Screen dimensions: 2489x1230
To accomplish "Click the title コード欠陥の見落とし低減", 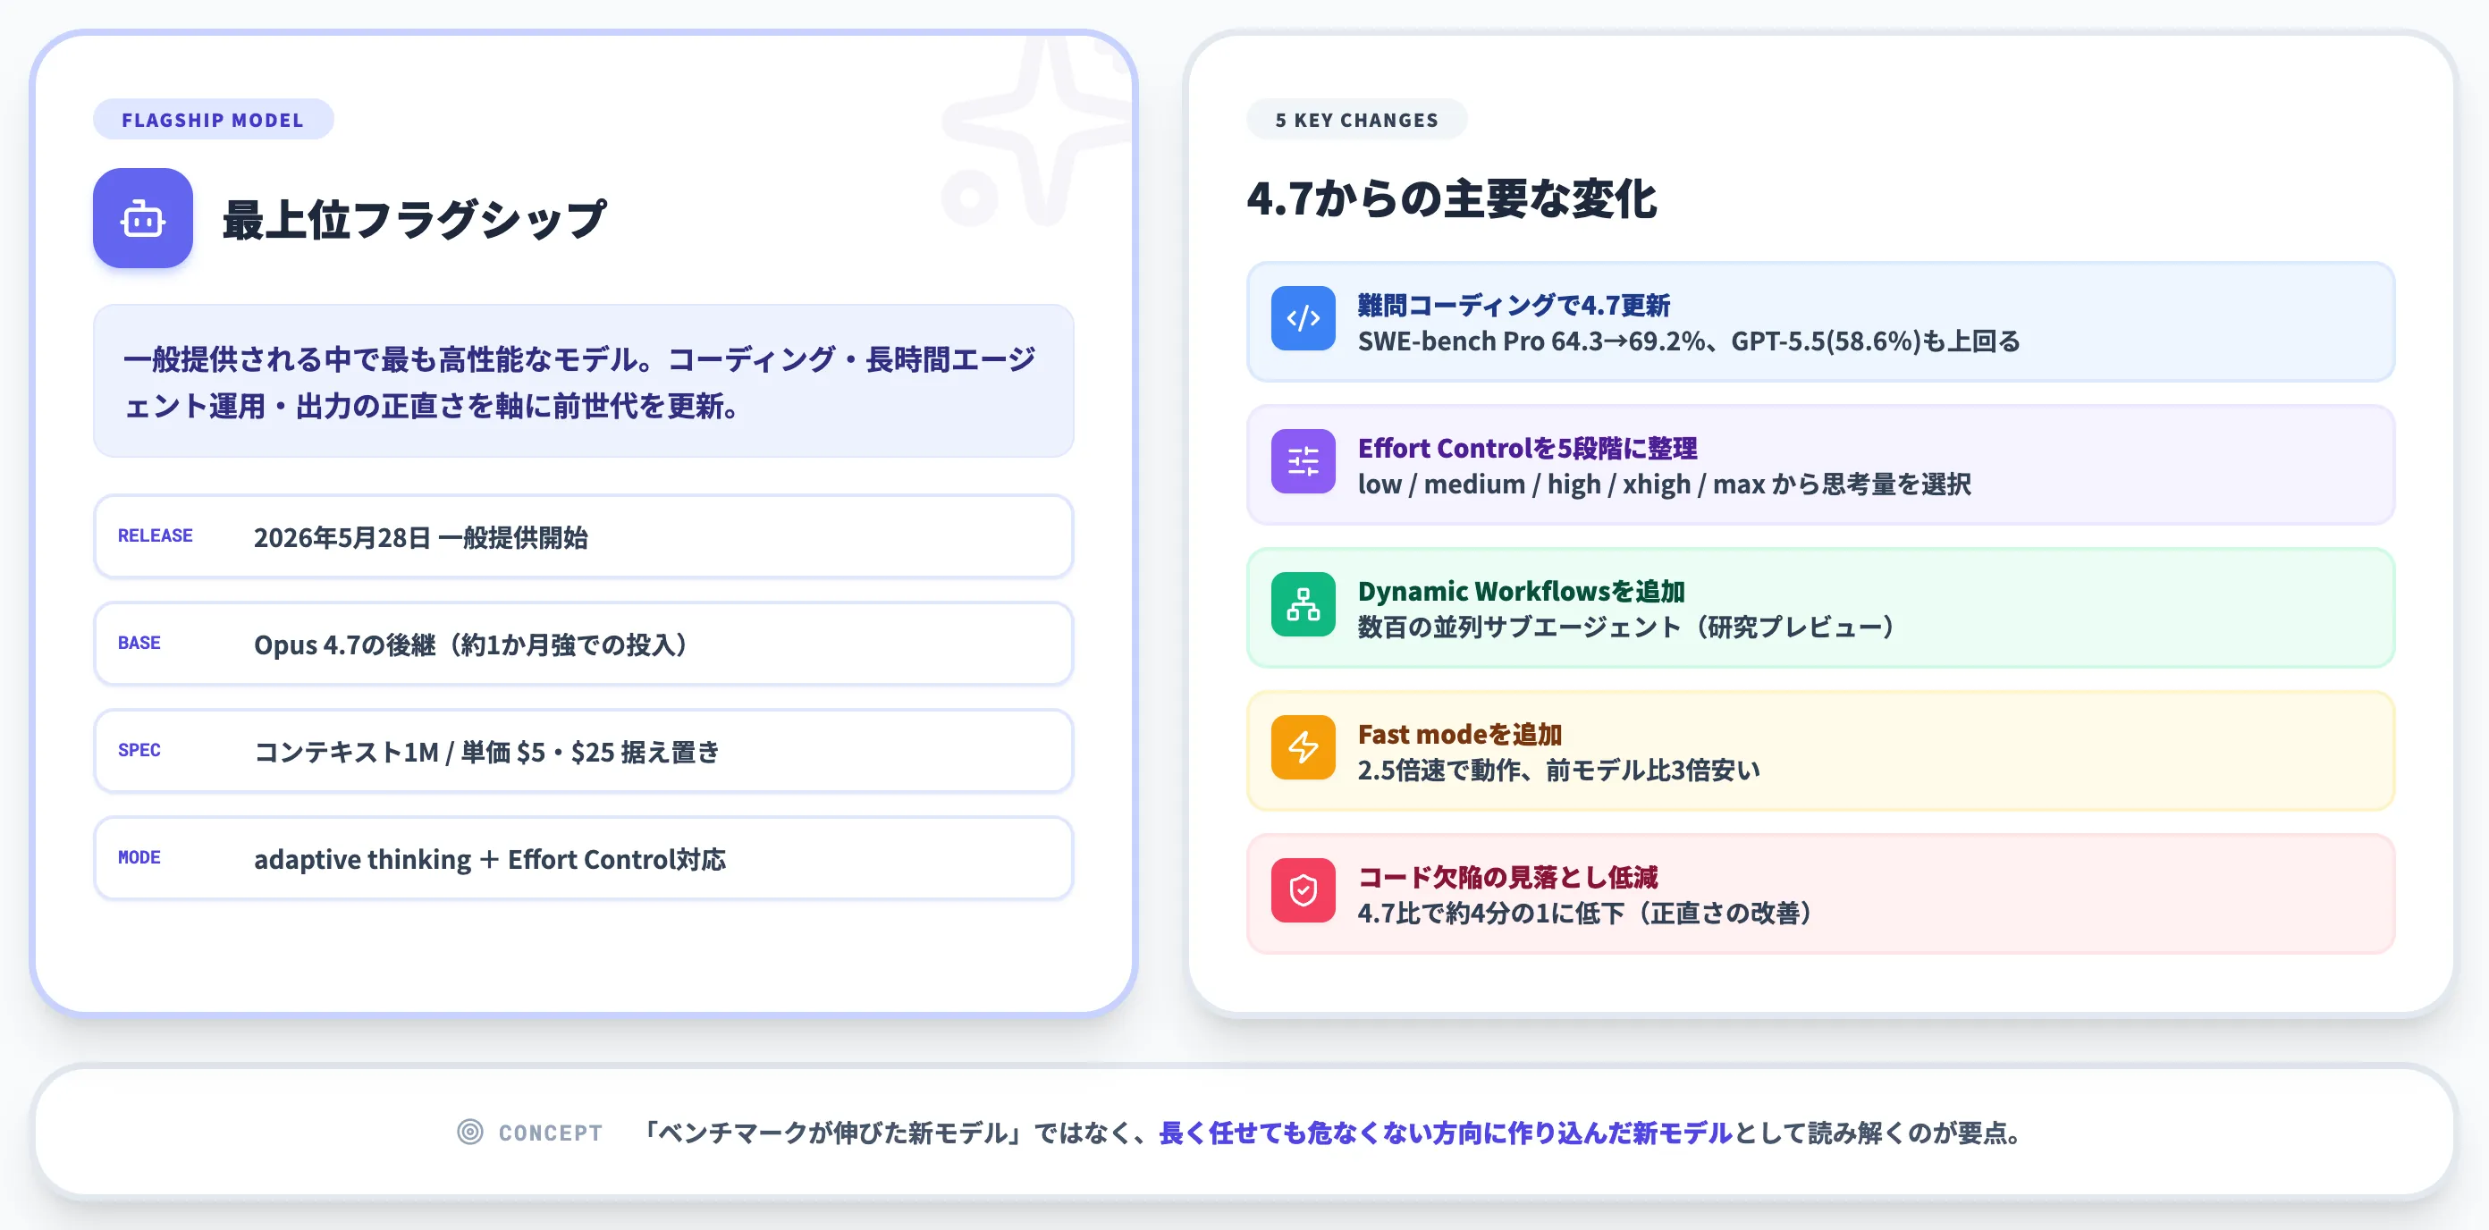I will tap(1507, 876).
